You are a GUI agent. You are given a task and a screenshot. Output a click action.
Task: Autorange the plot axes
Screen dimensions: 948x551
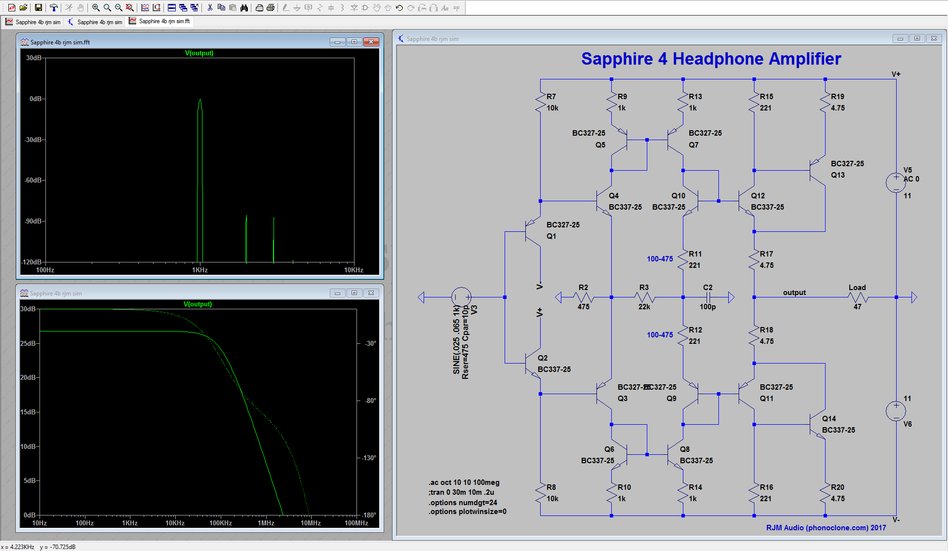(157, 7)
